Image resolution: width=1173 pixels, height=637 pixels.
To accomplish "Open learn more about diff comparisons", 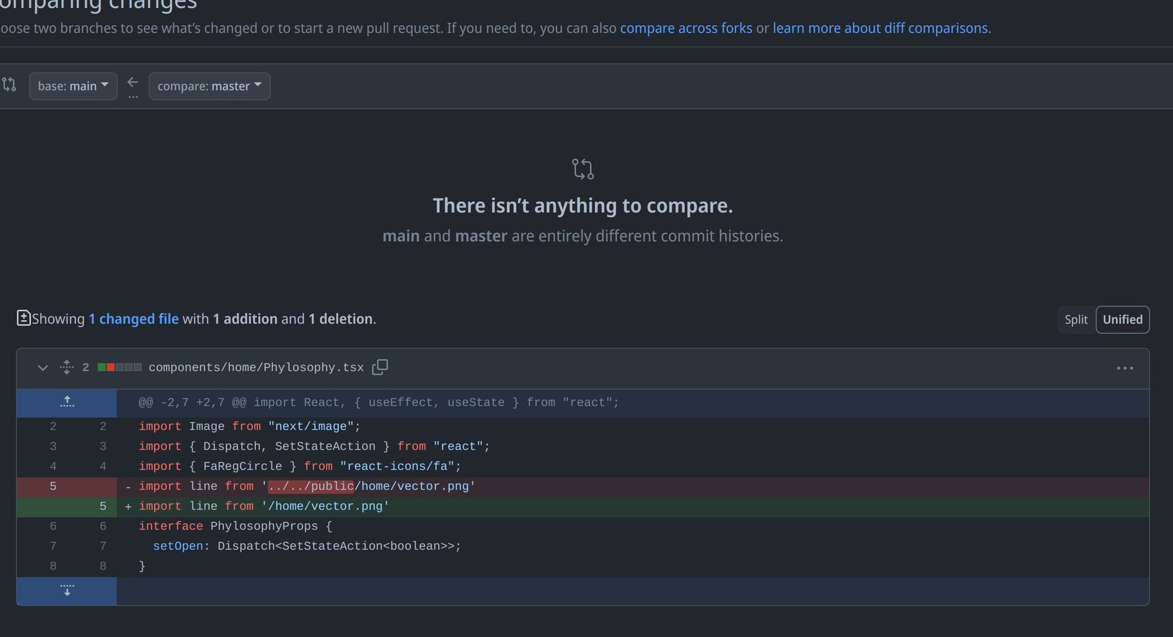I will 880,28.
